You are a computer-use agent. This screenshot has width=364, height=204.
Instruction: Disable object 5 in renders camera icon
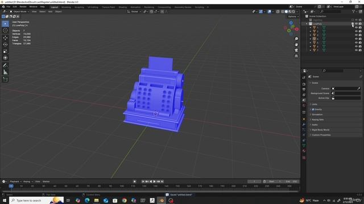pyautogui.click(x=360, y=42)
